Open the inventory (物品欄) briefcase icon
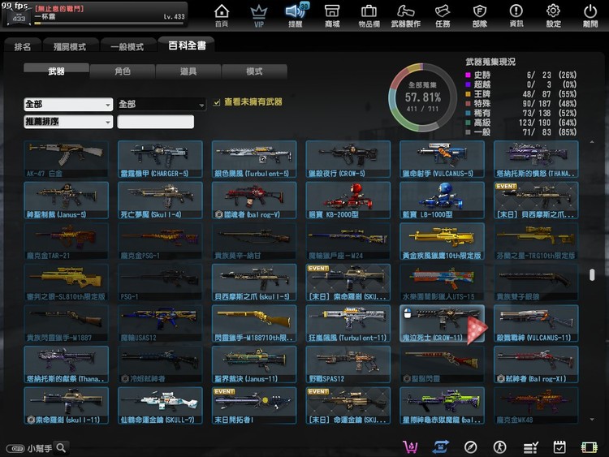Screen dimensions: 609x457 (x=369, y=15)
